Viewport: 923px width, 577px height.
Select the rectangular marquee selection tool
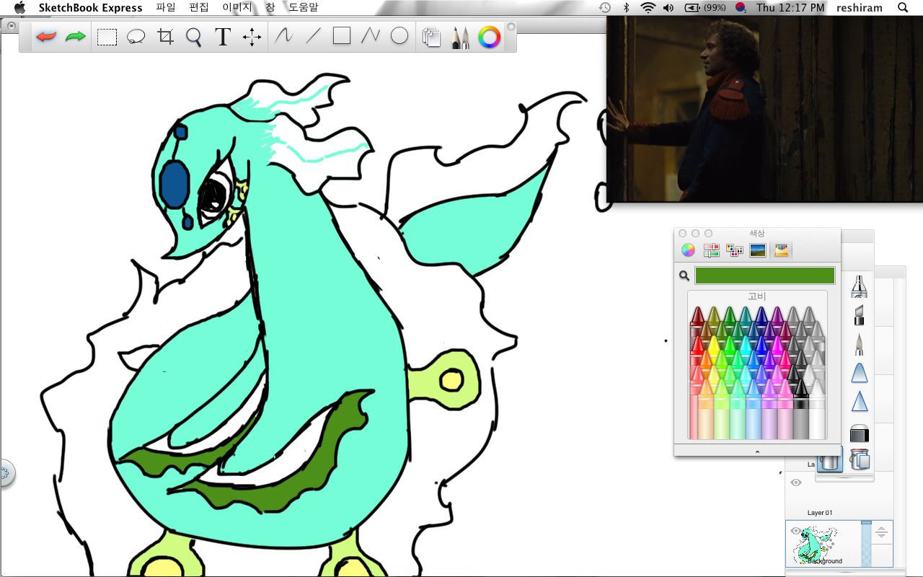coord(107,37)
